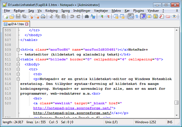
Task: Toggle synchronized horizontal scrolling icon
Action: click(122, 16)
